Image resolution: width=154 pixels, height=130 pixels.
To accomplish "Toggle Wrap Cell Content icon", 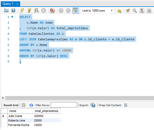I will (126, 105).
